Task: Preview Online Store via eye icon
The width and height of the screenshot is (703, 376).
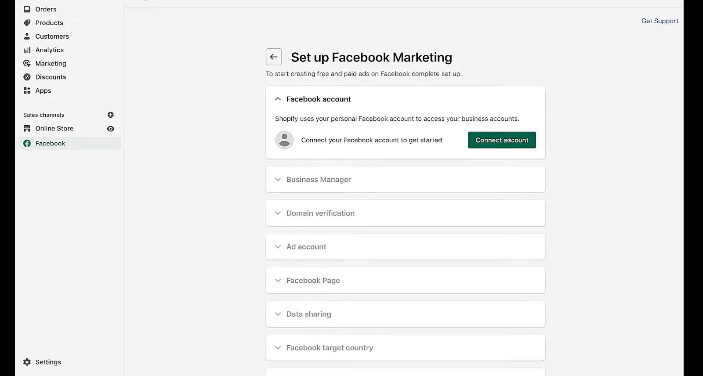Action: point(111,129)
